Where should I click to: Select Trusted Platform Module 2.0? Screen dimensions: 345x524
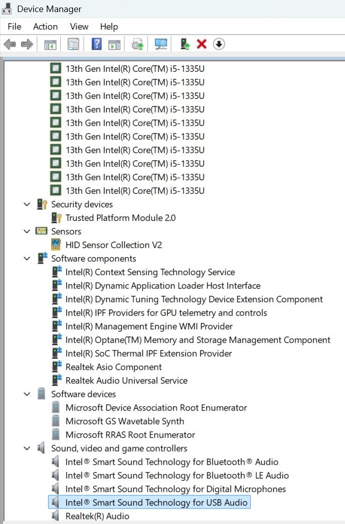pos(120,218)
